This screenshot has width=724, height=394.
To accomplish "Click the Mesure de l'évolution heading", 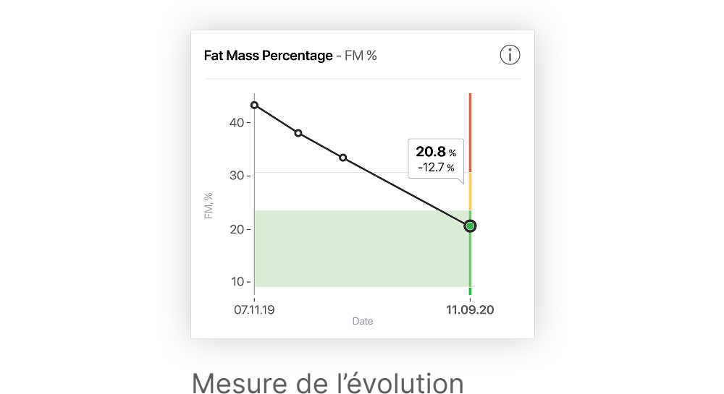I will (327, 383).
